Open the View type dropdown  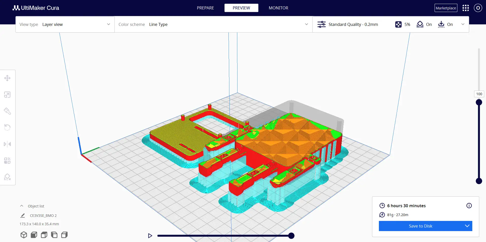tap(65, 24)
